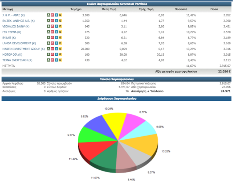Click green A icon for ΤΕΡΝΑ ΕΝΕΡΓΕΙΑΚΗ
This screenshot has width=233, height=188.
(48, 60)
